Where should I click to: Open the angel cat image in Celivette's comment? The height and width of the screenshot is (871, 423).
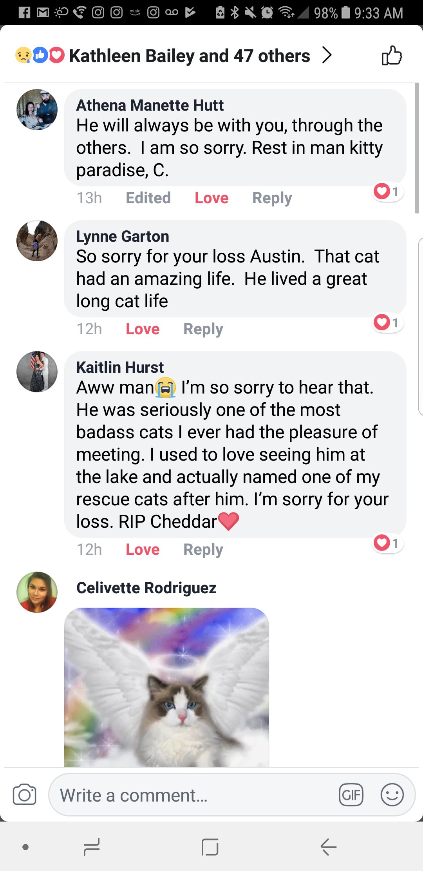(166, 687)
